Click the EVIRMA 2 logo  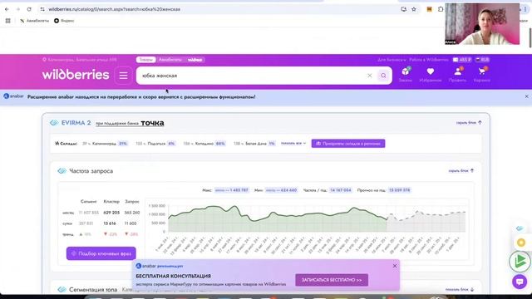tap(70, 123)
